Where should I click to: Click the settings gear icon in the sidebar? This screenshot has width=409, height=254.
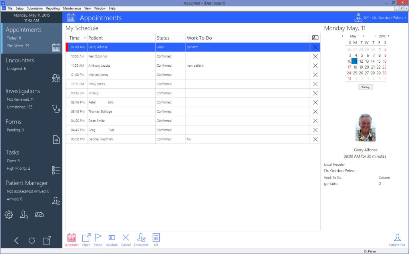pos(8,214)
